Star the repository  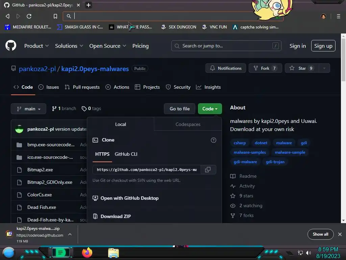(302, 68)
